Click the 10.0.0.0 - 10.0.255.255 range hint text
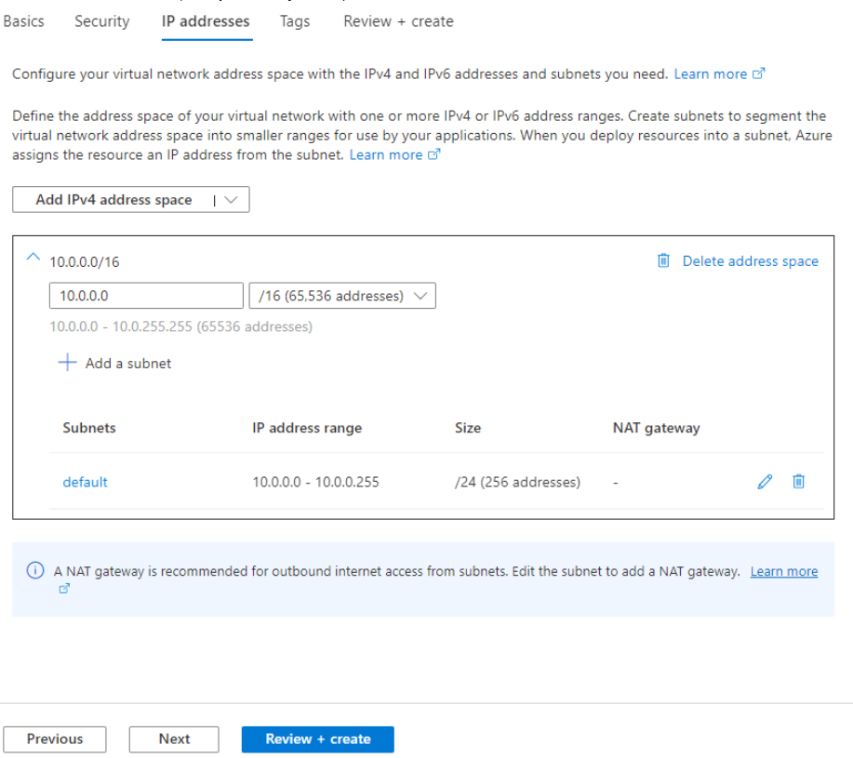853x758 pixels. point(180,326)
